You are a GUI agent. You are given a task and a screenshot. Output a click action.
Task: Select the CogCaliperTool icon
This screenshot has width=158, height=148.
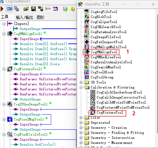click(87, 22)
